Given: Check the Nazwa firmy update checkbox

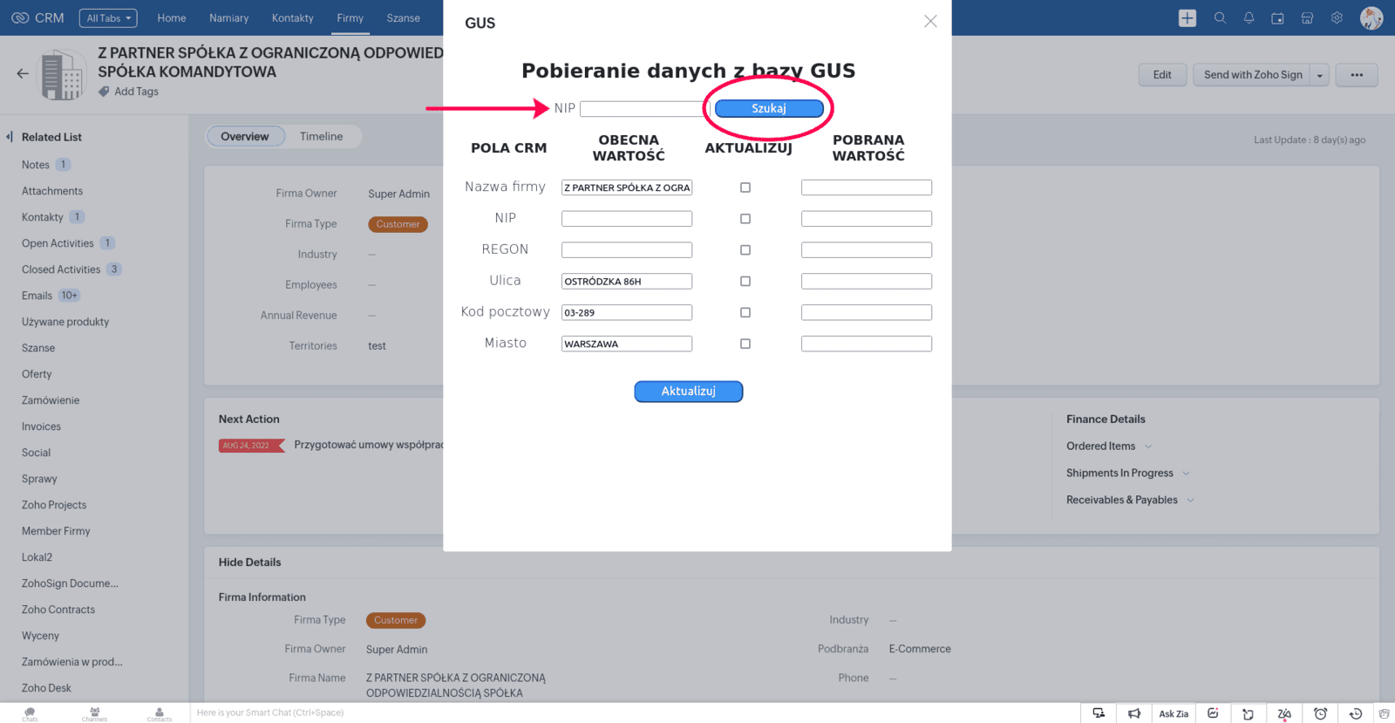Looking at the screenshot, I should coord(745,188).
